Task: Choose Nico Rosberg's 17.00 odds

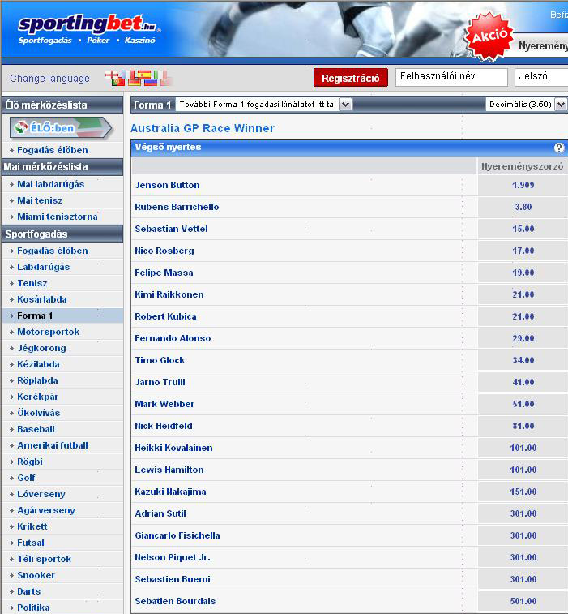Action: click(523, 251)
